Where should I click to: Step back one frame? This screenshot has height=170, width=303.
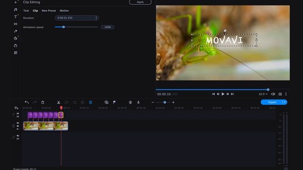tap(218, 94)
